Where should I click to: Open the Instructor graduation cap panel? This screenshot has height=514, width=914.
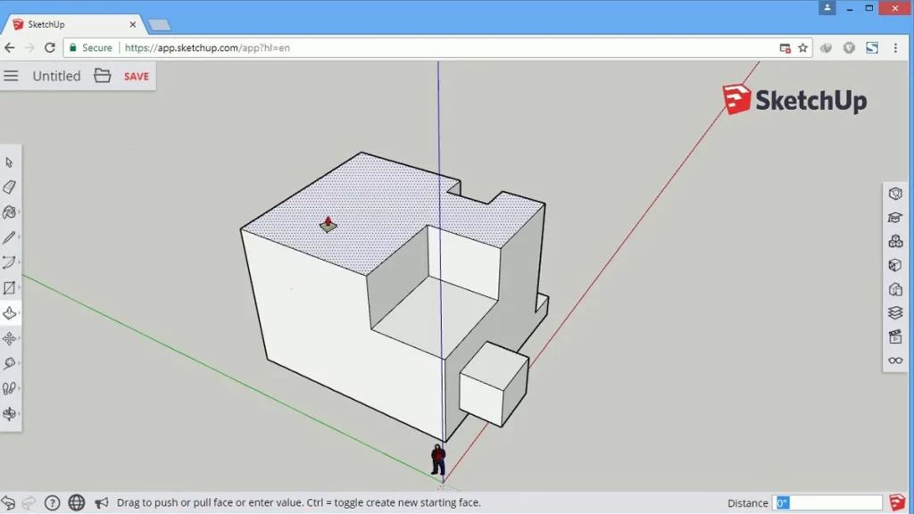[895, 218]
